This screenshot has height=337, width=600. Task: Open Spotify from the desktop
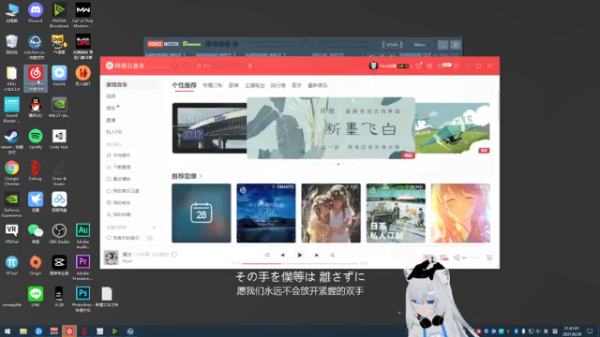[x=36, y=139]
